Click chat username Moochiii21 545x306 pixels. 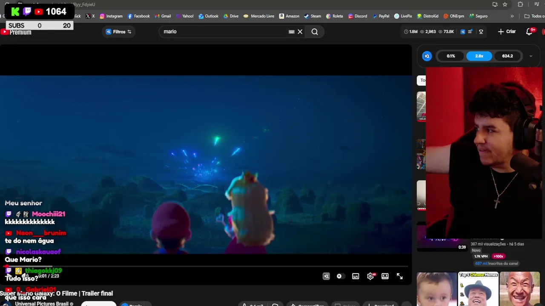pyautogui.click(x=49, y=214)
